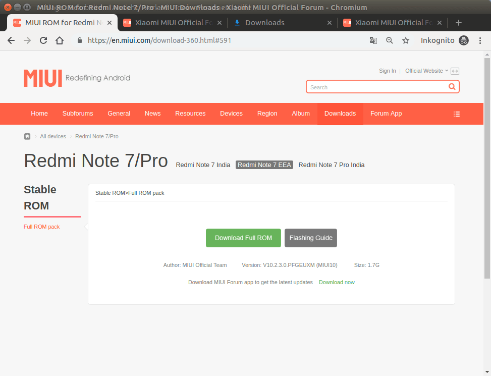Open the translate page option
Image resolution: width=491 pixels, height=376 pixels.
click(373, 40)
